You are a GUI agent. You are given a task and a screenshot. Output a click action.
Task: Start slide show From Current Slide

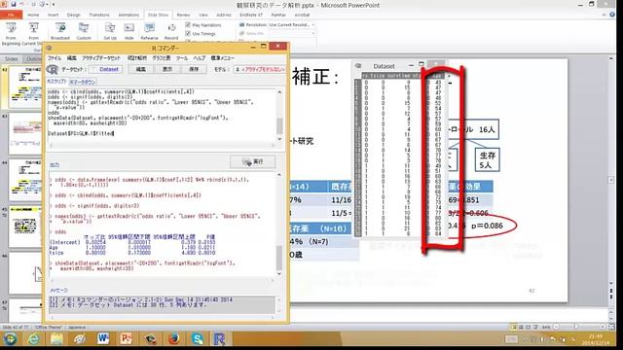click(34, 28)
